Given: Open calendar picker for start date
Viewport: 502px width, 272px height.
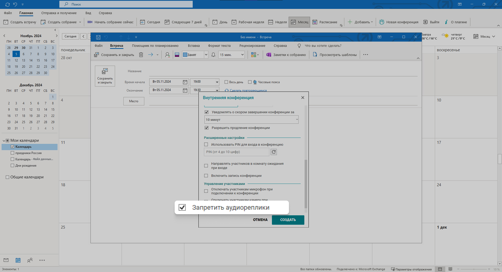Looking at the screenshot, I should pos(185,82).
